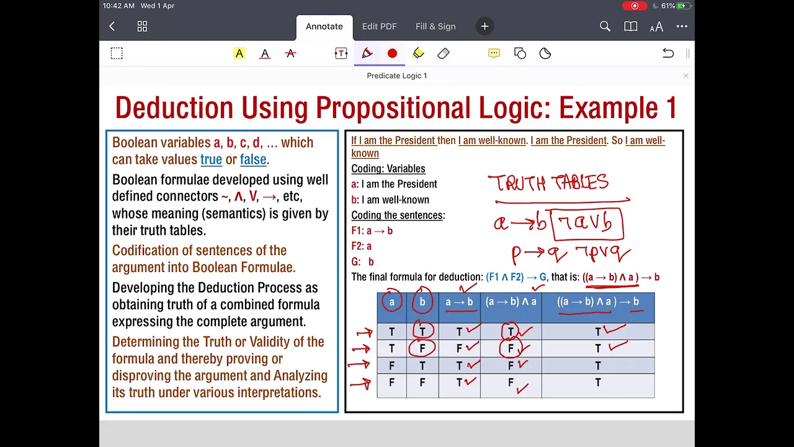Image resolution: width=794 pixels, height=447 pixels.
Task: Tap the 10:42 AM clock
Action: 118,6
